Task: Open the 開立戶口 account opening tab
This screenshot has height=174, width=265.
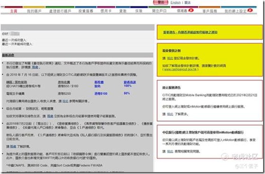Action: click(159, 11)
